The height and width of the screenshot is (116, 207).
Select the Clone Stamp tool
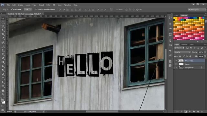click(3, 50)
